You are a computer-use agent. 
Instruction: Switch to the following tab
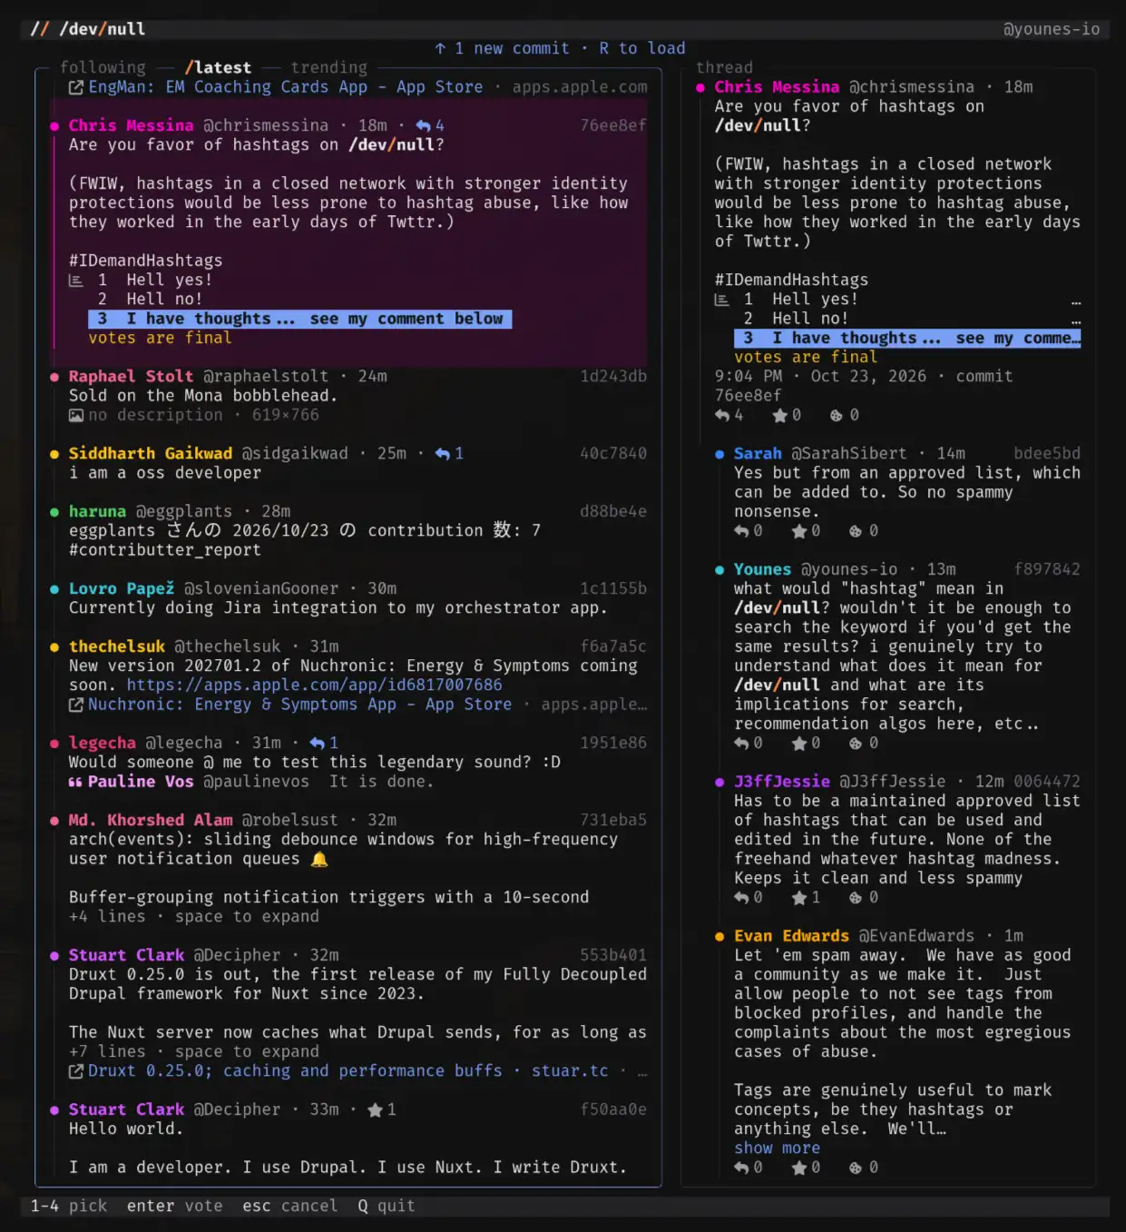point(103,67)
